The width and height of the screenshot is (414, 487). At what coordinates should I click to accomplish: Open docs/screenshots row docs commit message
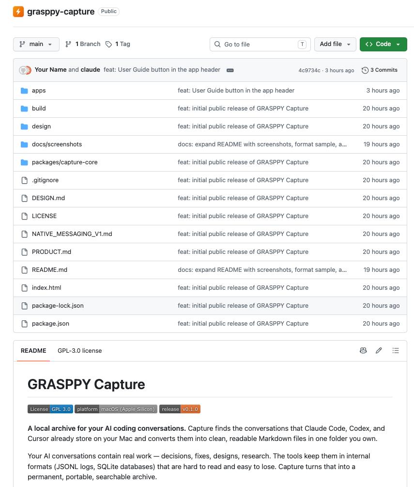[262, 144]
